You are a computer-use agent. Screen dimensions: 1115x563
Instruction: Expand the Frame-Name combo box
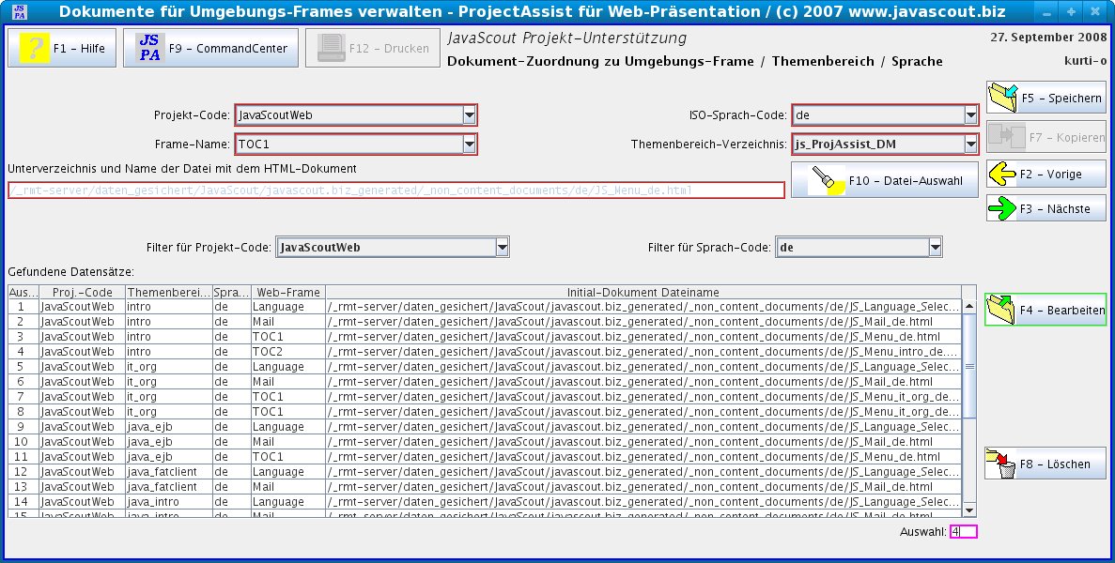[x=470, y=145]
